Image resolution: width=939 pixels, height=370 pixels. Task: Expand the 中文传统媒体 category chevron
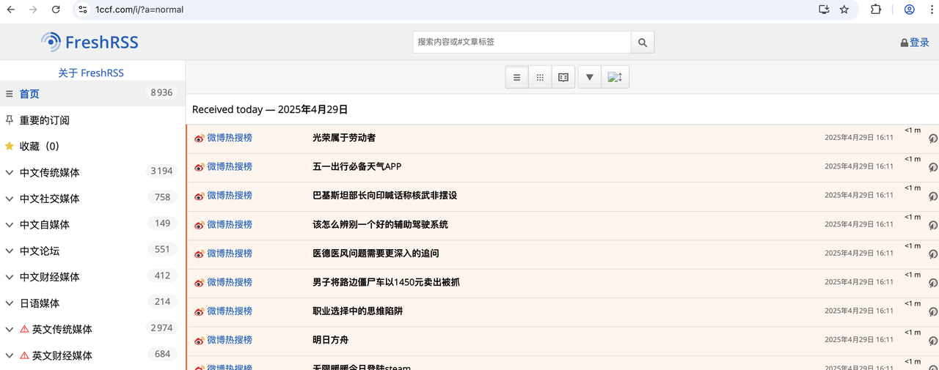(10, 173)
